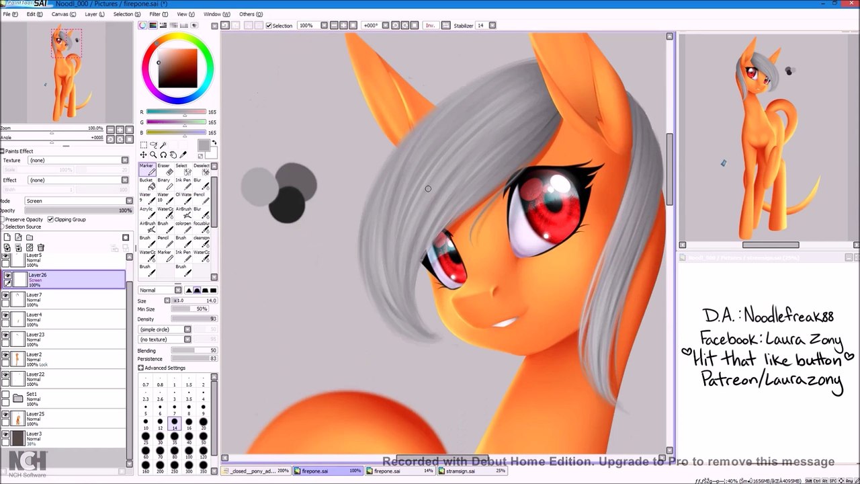This screenshot has height=484, width=860.
Task: Delete the current layer with trash icon
Action: coord(41,247)
